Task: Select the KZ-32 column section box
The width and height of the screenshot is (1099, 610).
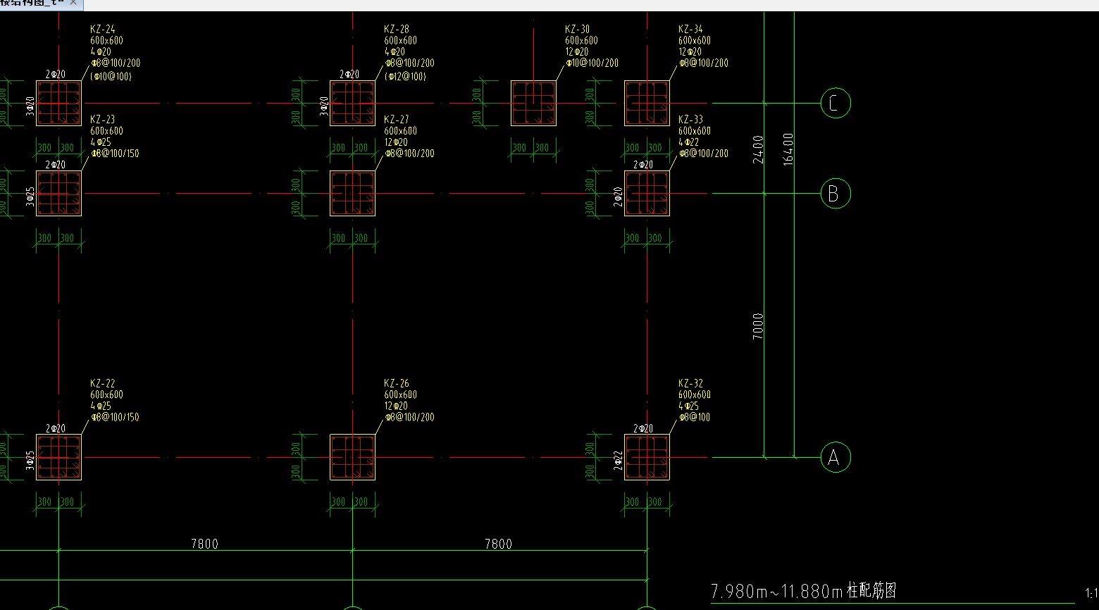Action: (647, 458)
